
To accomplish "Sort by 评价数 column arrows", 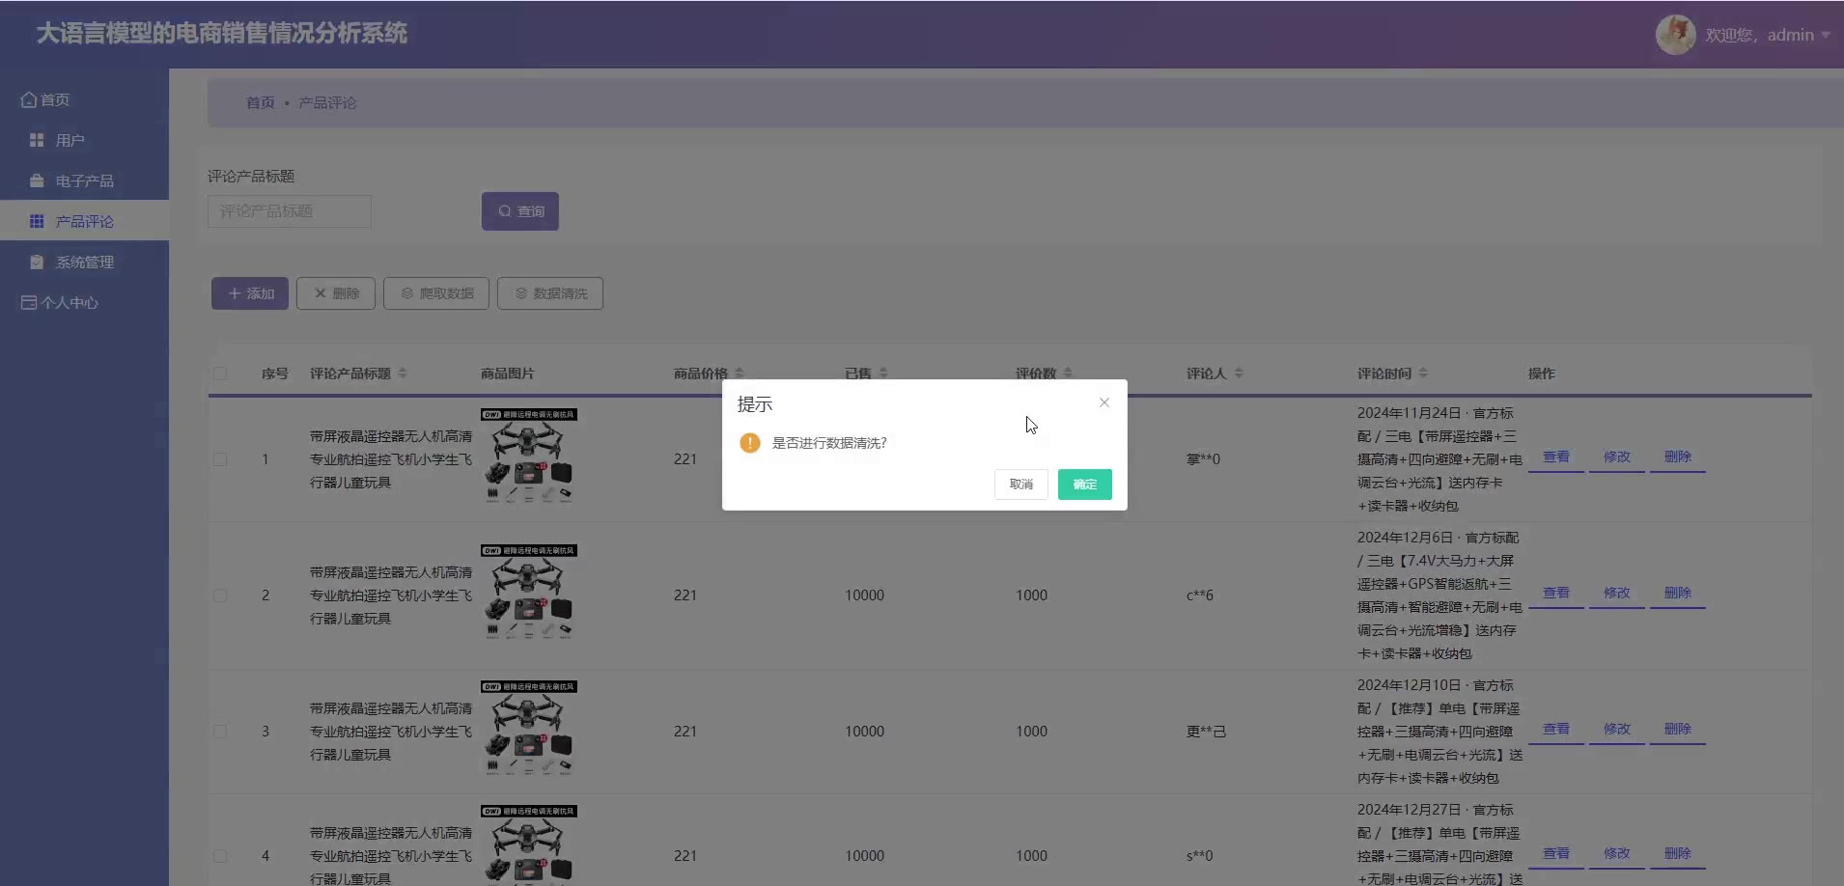I will [x=1068, y=374].
